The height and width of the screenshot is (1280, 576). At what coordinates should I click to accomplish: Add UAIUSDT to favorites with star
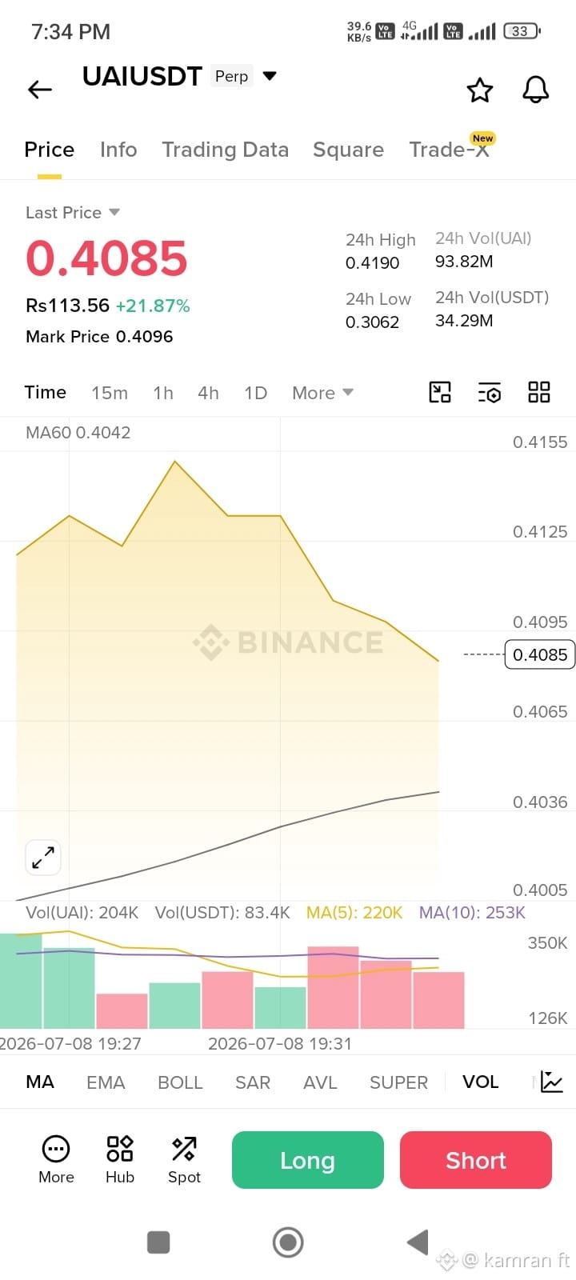[x=480, y=90]
